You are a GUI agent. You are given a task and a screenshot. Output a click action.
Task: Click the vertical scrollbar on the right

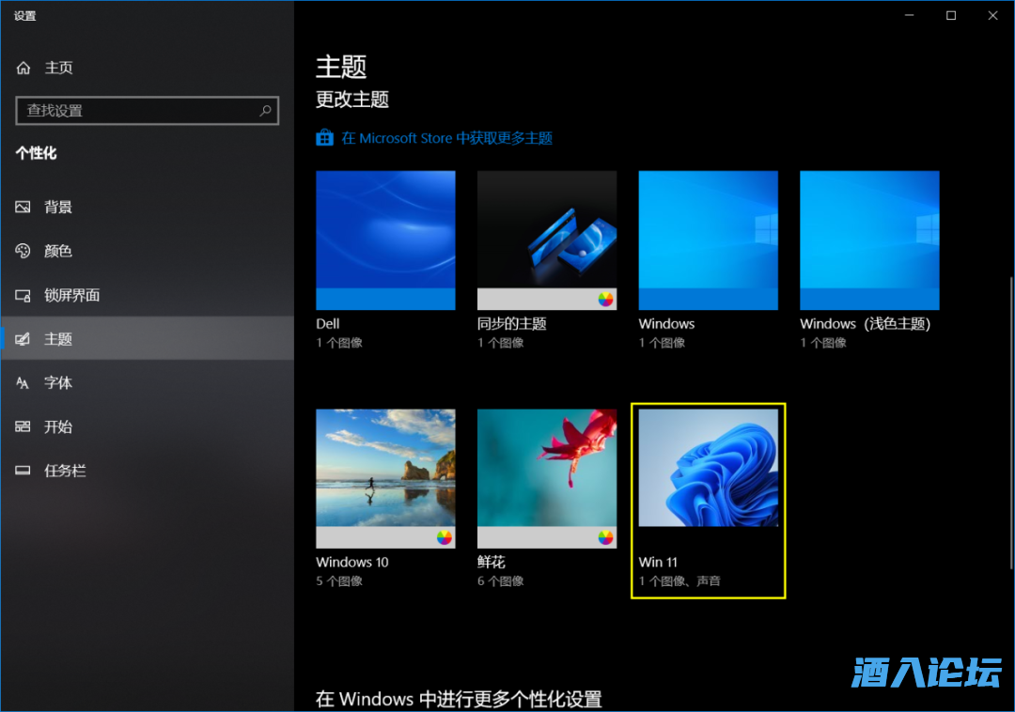(x=1010, y=423)
